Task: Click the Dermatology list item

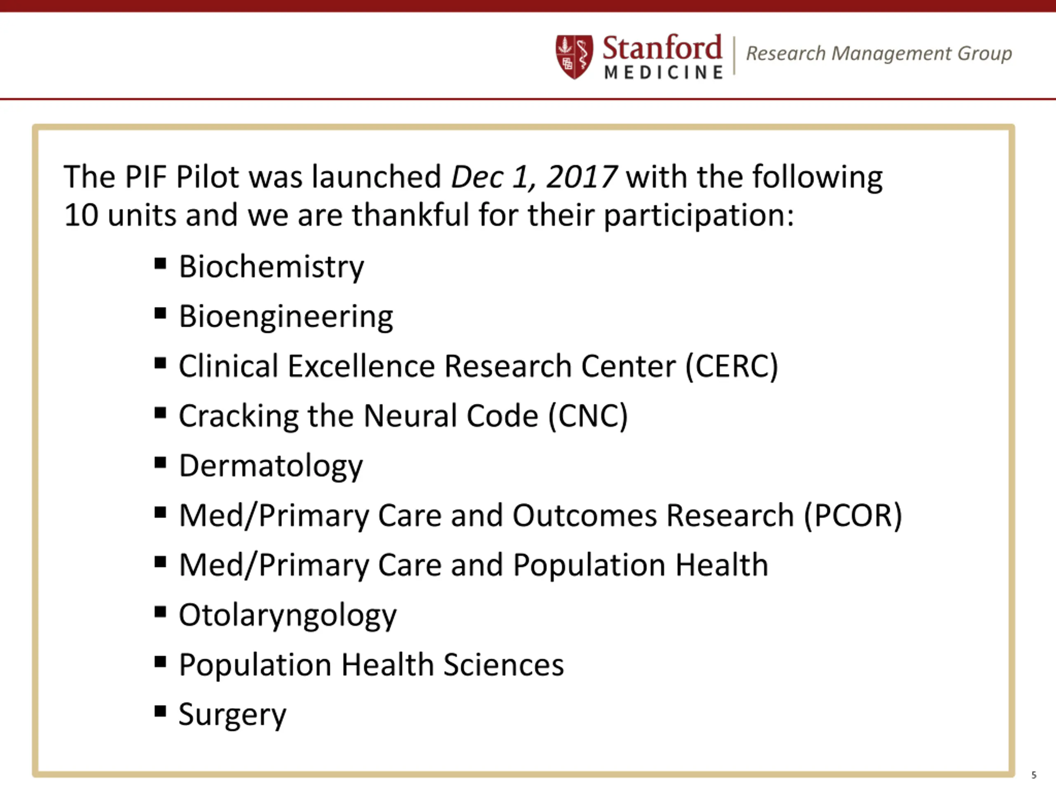Action: click(271, 467)
